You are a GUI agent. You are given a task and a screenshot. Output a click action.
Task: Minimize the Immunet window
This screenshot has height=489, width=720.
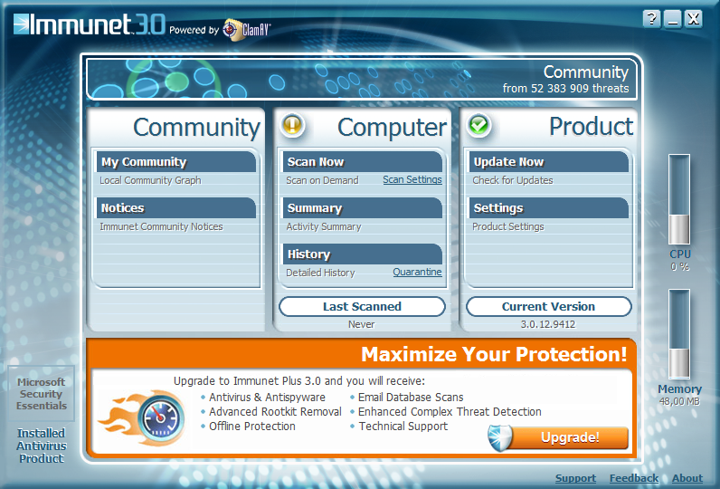point(672,19)
